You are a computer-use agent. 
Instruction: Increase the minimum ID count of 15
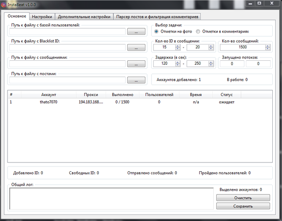178,45
